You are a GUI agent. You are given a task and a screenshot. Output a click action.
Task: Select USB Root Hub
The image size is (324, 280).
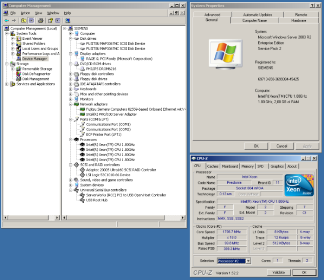97,200
